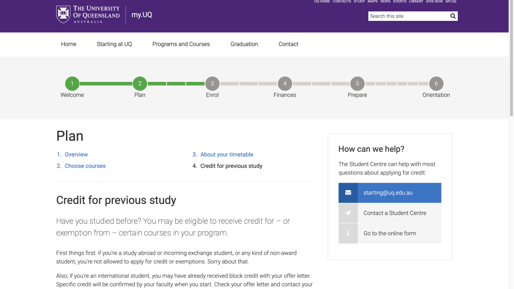514x289 pixels.
Task: Click the search magnifier icon
Action: pos(453,16)
